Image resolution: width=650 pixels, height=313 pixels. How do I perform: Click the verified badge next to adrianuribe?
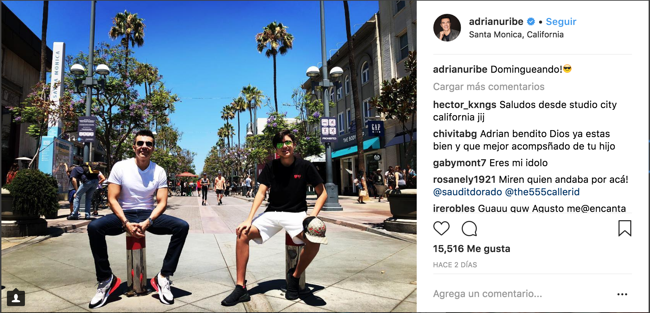[x=531, y=21]
